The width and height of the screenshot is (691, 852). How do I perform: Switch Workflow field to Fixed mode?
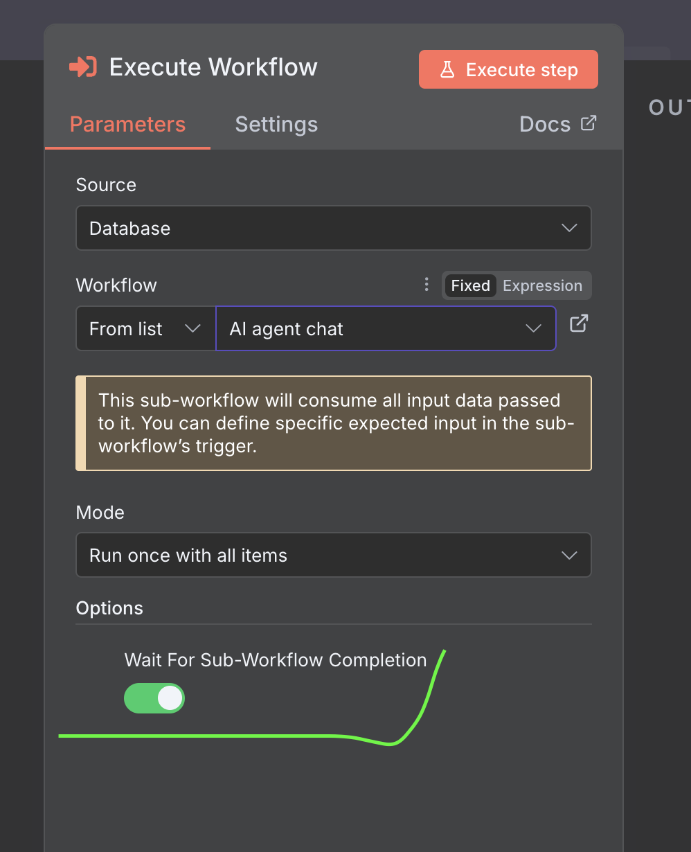click(x=470, y=285)
